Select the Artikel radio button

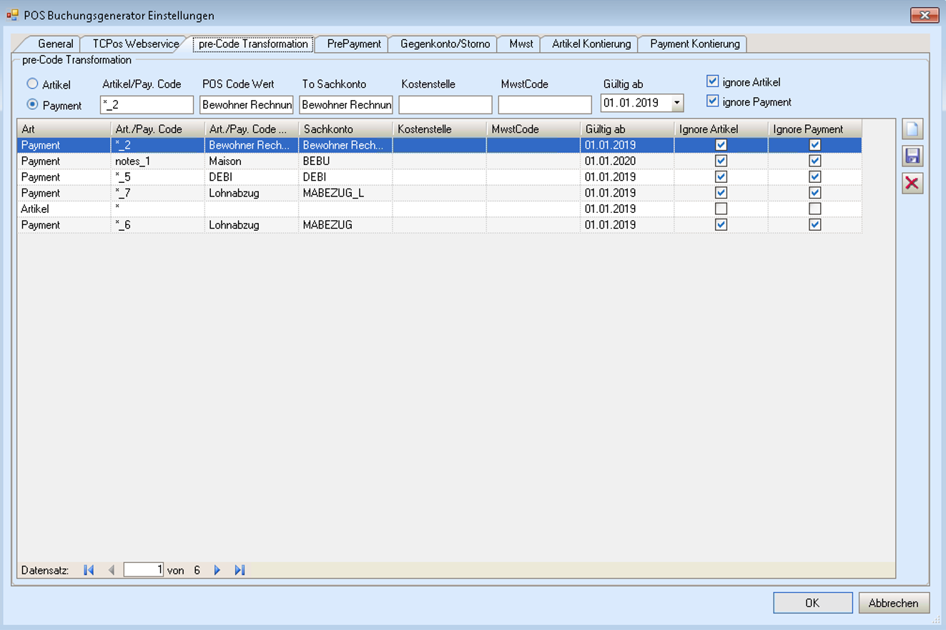point(32,84)
